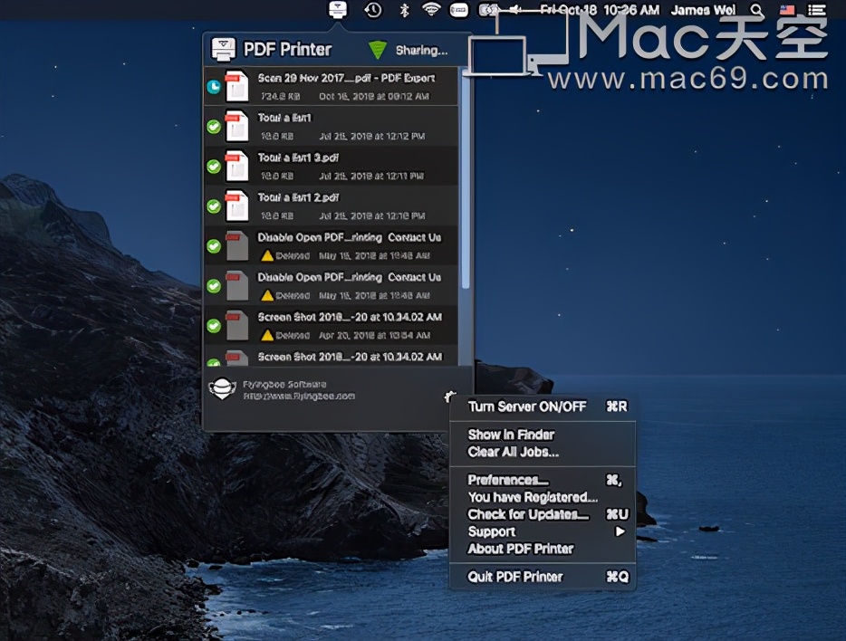Image resolution: width=846 pixels, height=641 pixels.
Task: Click warning triangle on Apr 20 Screen Shot job
Action: (267, 335)
